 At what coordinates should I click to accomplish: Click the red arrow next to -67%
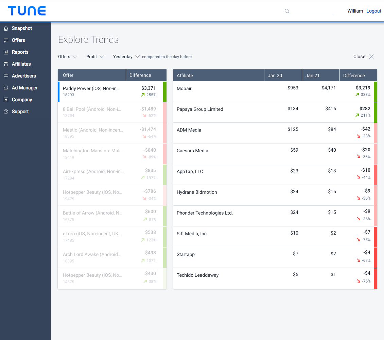[359, 260]
